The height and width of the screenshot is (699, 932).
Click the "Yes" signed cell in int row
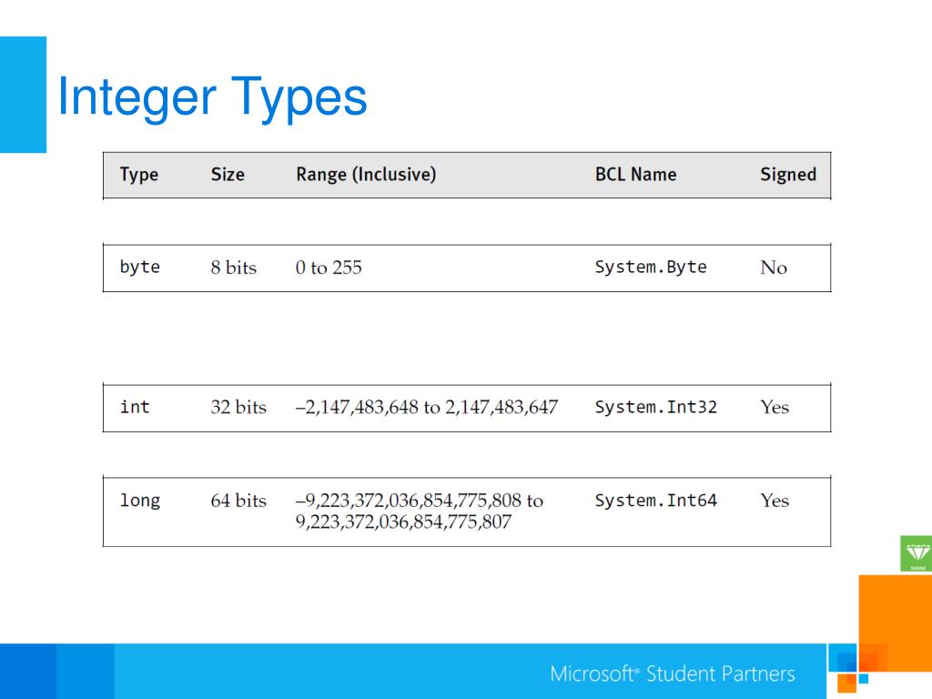coord(775,407)
